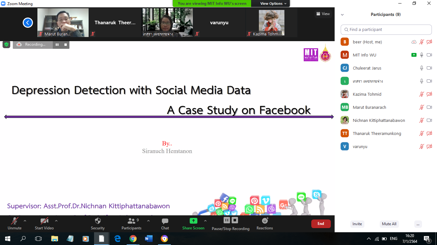Open Participants panel from toolbar
Screen dimensions: 437x245
pos(131,221)
